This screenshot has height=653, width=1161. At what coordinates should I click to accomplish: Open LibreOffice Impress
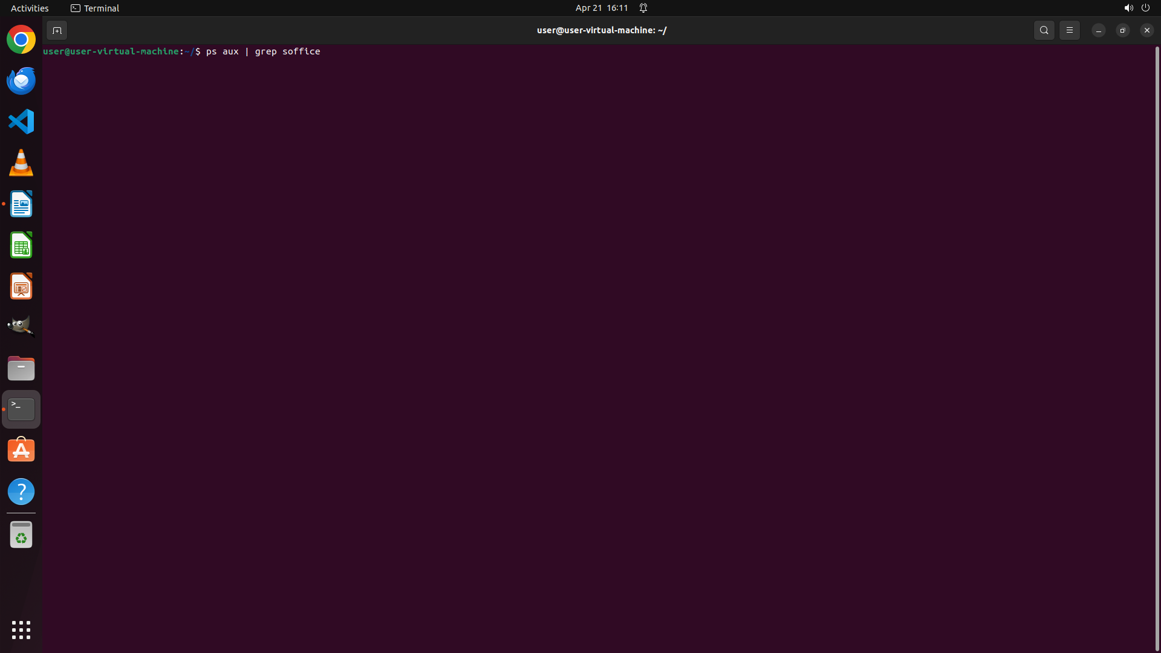point(21,286)
